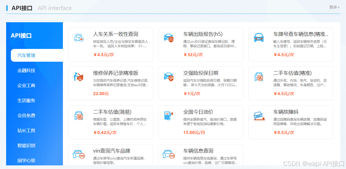Open the vin查询汽车品牌 title link
This screenshot has width=346, height=169.
[x=112, y=151]
